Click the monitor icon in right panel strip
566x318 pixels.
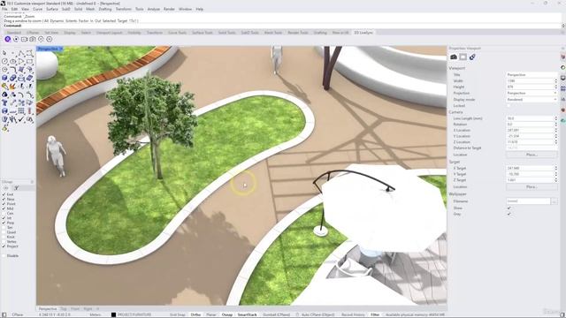(x=562, y=78)
